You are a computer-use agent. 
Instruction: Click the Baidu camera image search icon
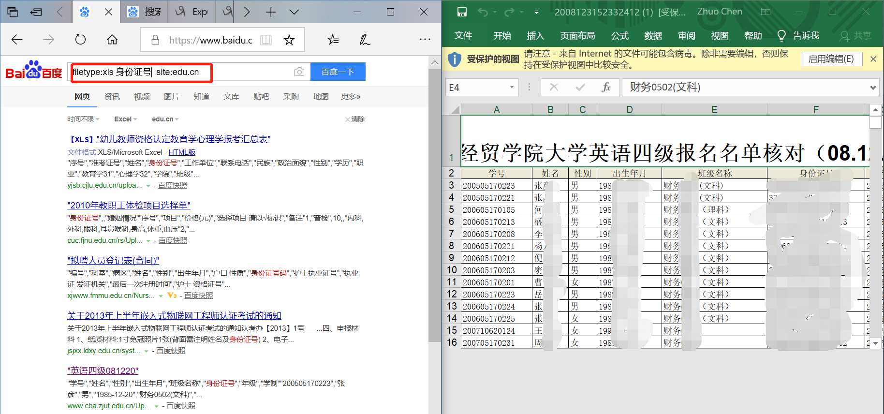click(x=299, y=72)
